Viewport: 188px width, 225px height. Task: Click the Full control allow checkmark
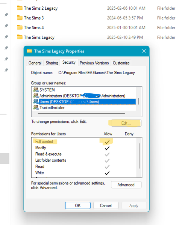(107, 142)
